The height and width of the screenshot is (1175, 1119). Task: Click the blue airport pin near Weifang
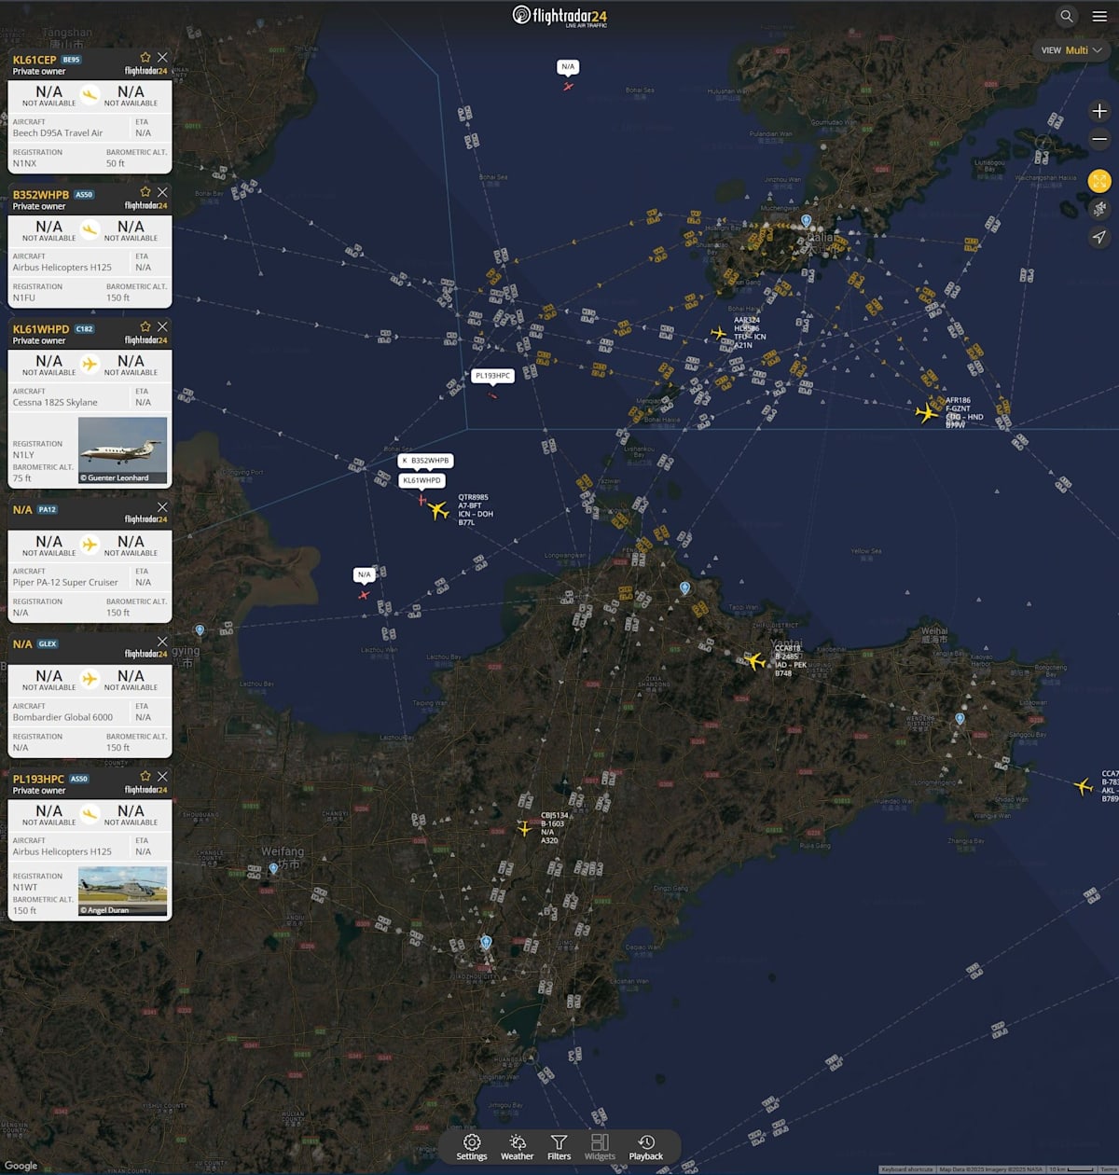[x=273, y=869]
